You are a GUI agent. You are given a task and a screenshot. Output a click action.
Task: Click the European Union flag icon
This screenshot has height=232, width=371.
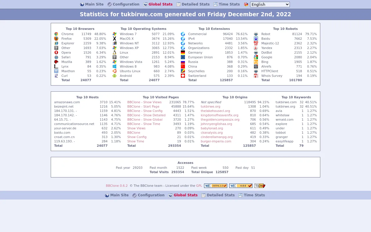pyautogui.click(x=183, y=57)
